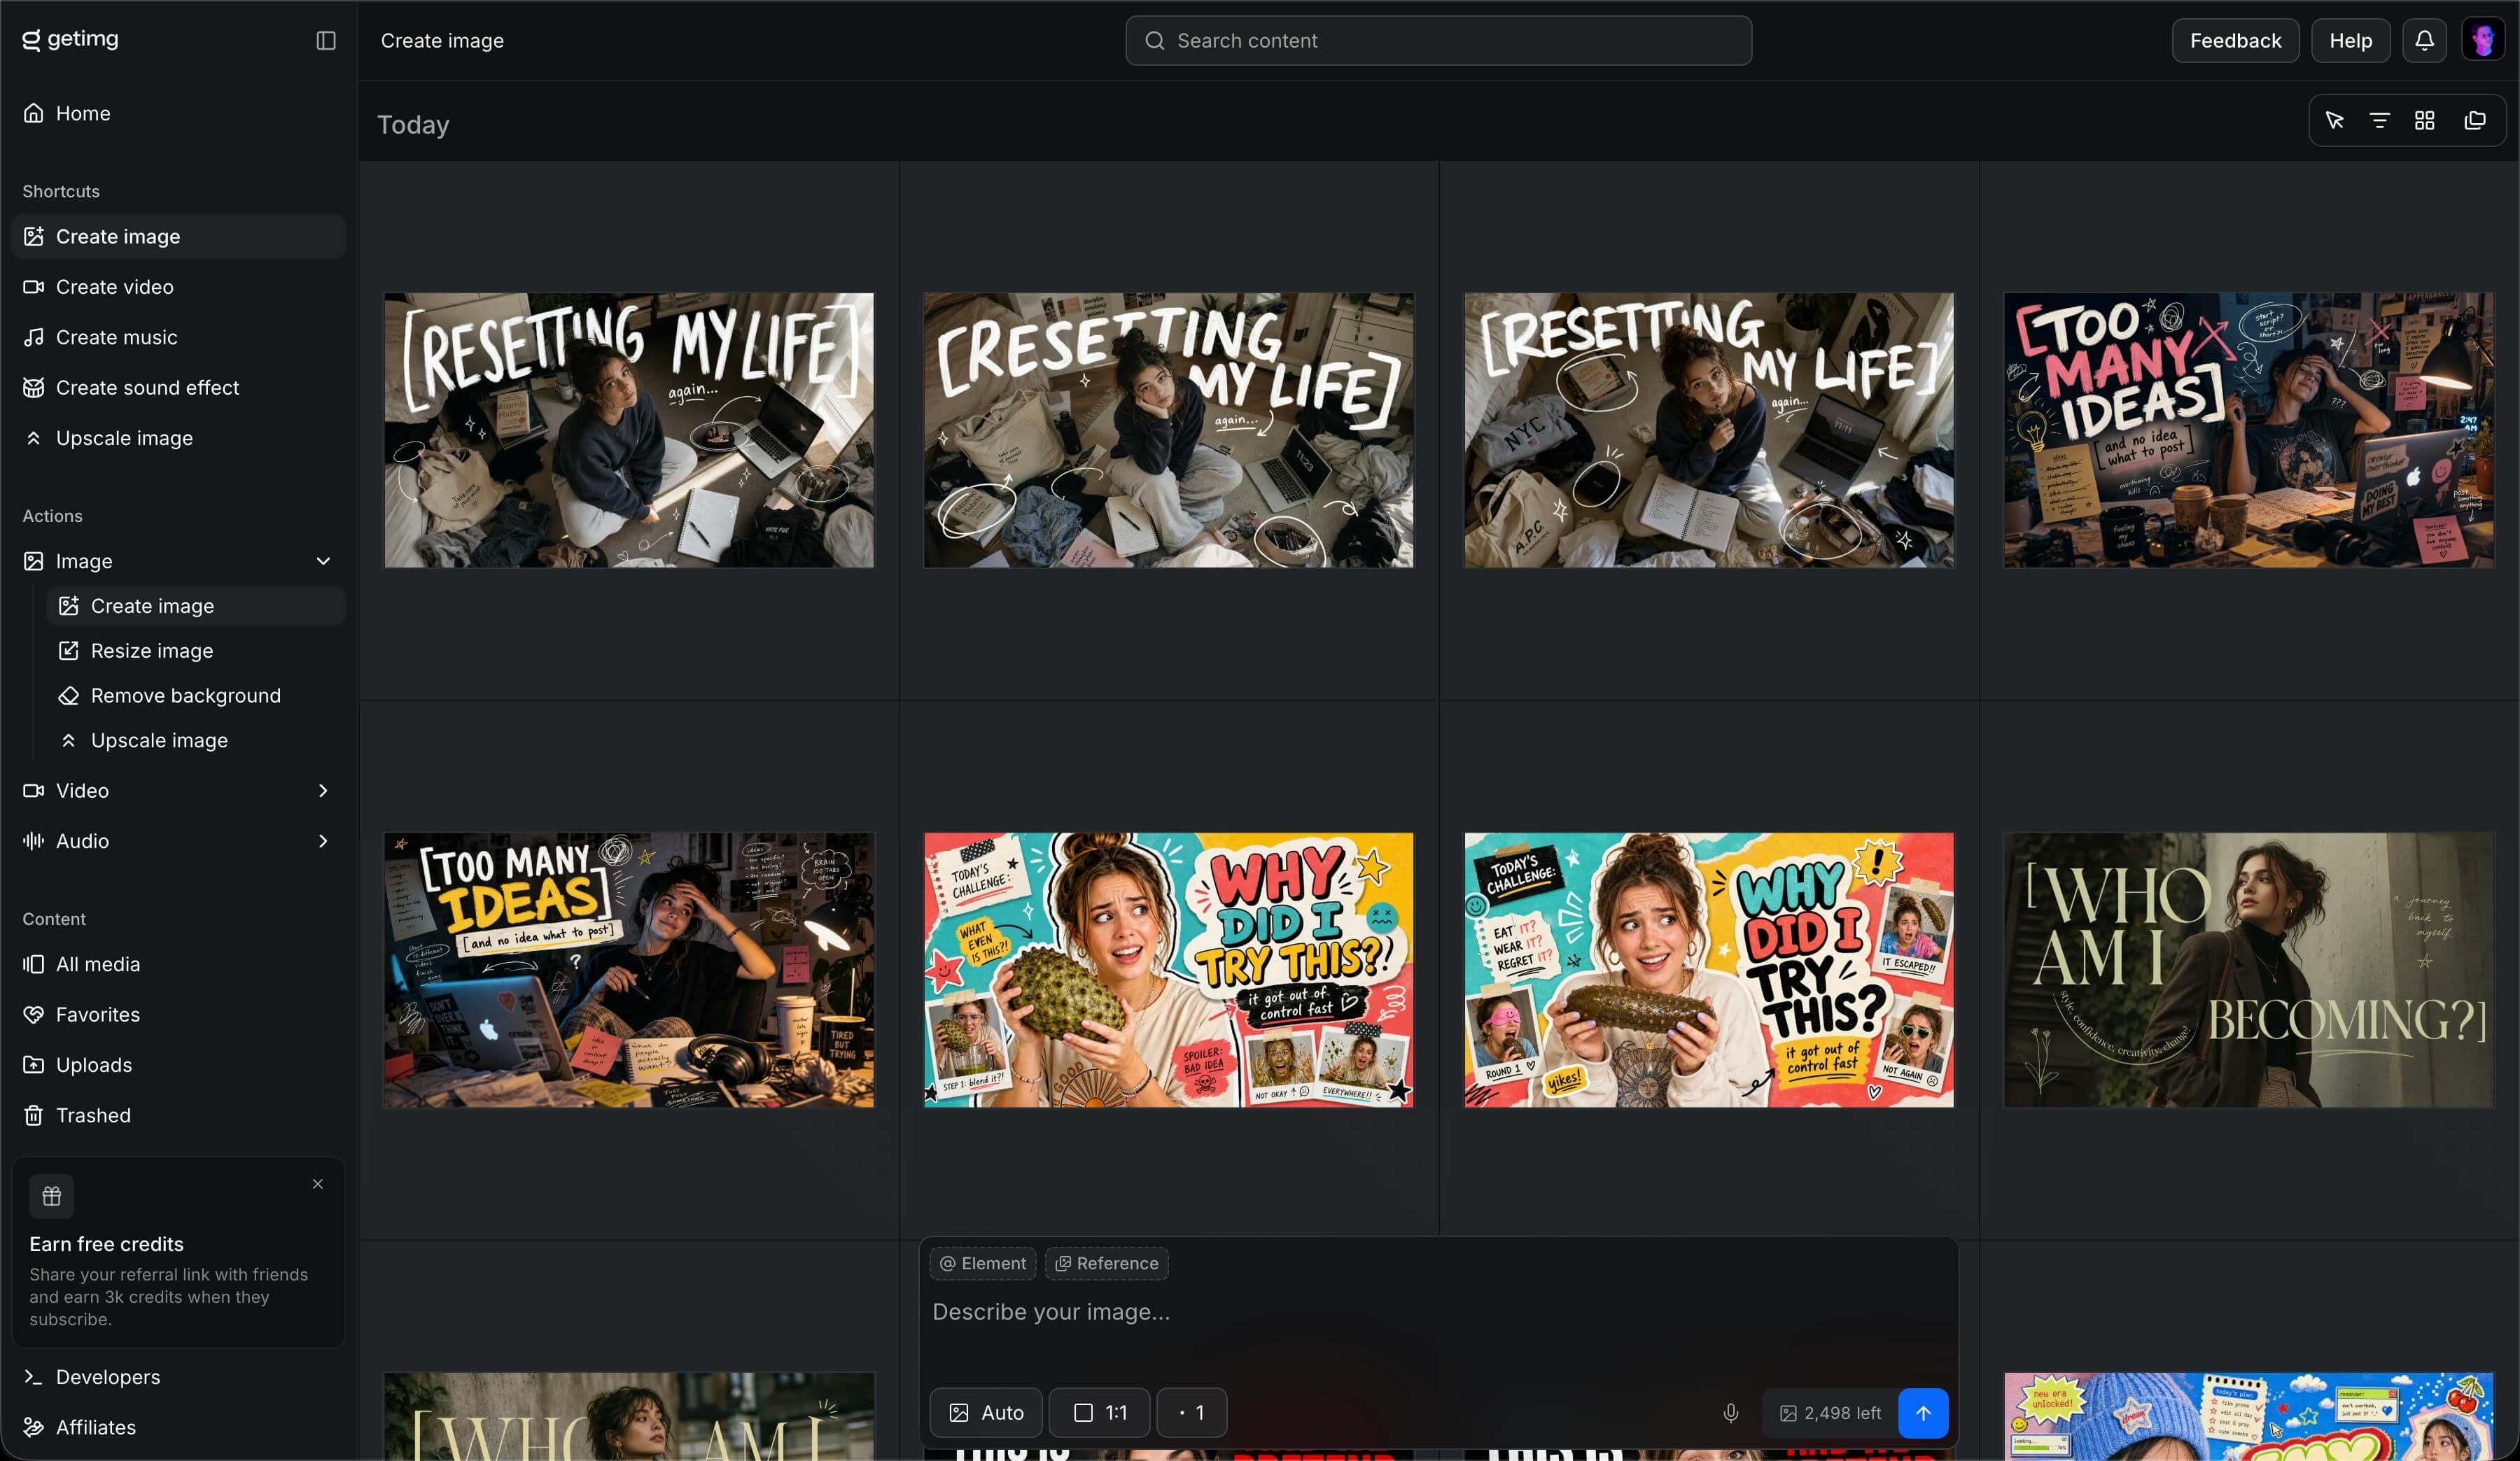The height and width of the screenshot is (1461, 2520).
Task: Submit prompt with blue arrow button
Action: (x=1923, y=1413)
